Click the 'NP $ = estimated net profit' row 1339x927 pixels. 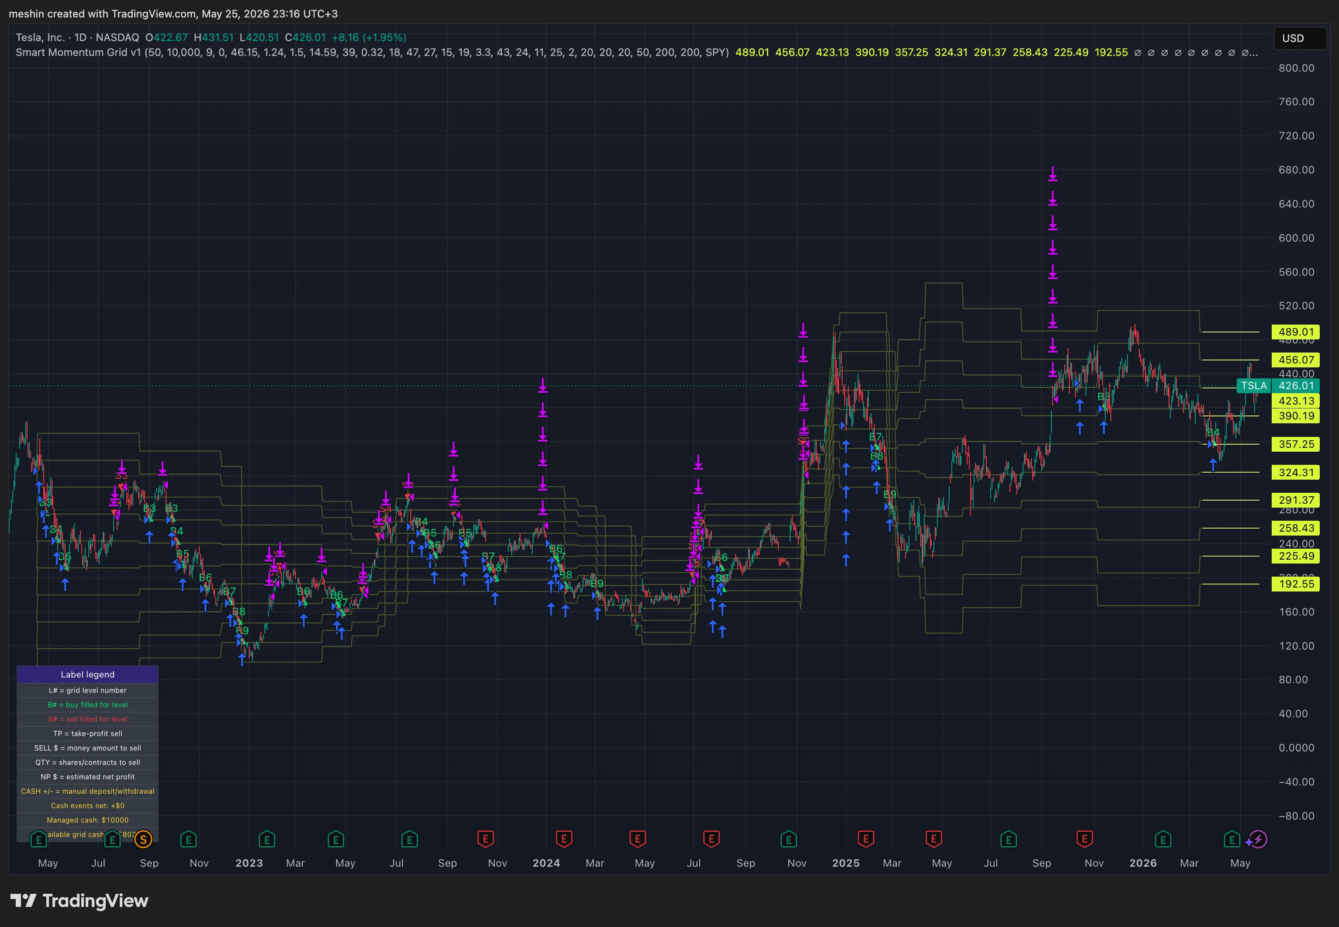88,777
